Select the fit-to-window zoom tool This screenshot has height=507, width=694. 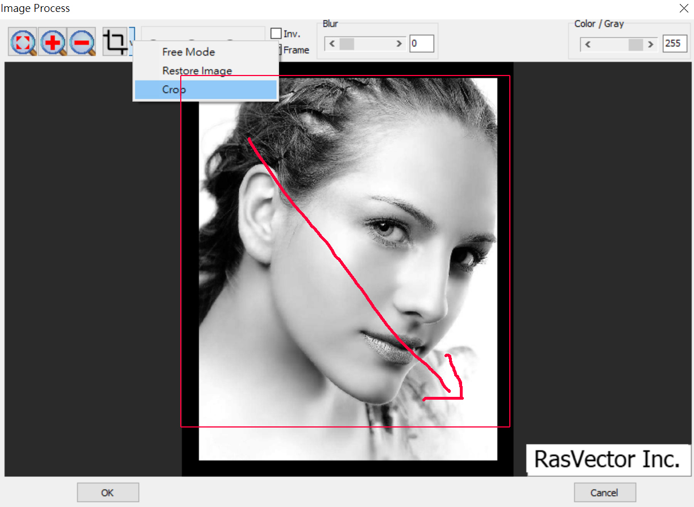click(22, 41)
